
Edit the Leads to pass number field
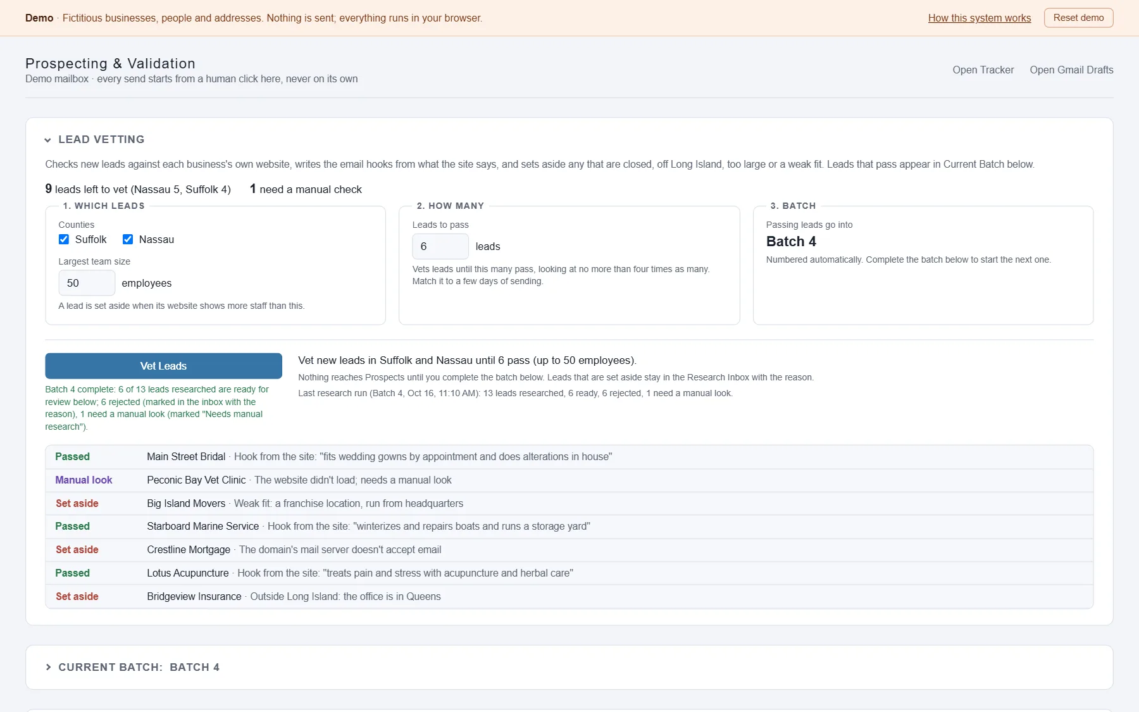[x=440, y=246]
